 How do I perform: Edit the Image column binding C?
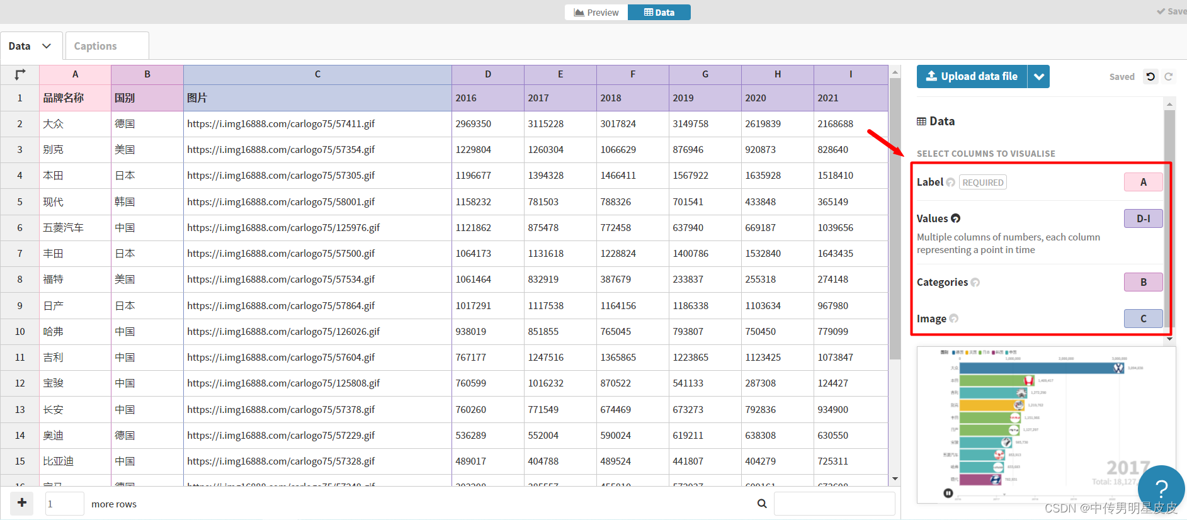pyautogui.click(x=1144, y=319)
